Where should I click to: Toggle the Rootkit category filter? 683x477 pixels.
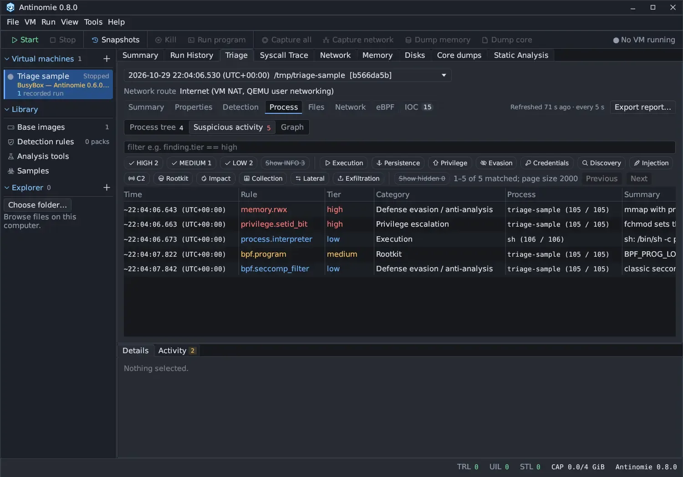point(173,178)
